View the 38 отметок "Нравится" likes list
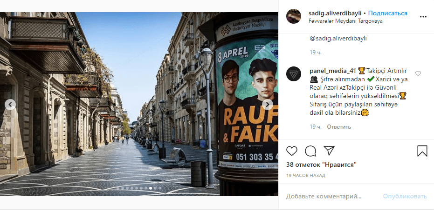The image size is (434, 210). pyautogui.click(x=321, y=165)
